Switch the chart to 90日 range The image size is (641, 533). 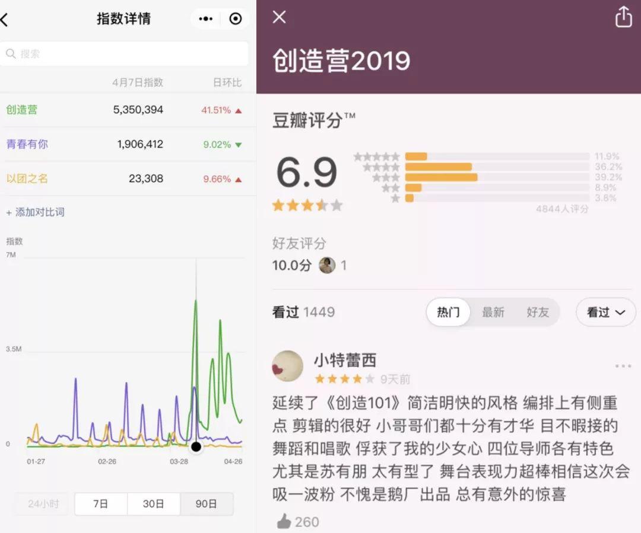pos(207,503)
